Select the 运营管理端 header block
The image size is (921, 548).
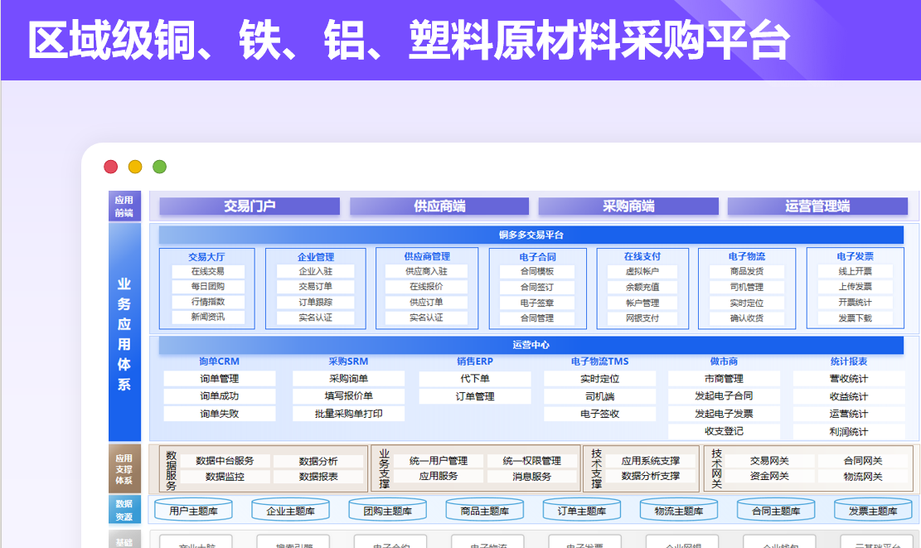coord(817,206)
